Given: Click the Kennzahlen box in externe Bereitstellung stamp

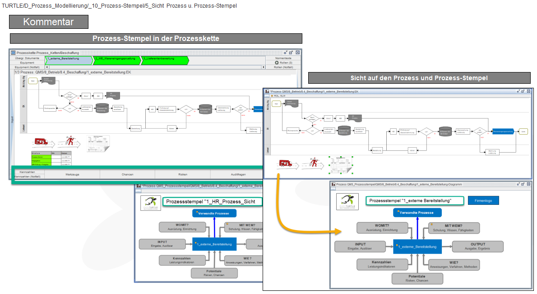Looking at the screenshot, I should point(382,264).
